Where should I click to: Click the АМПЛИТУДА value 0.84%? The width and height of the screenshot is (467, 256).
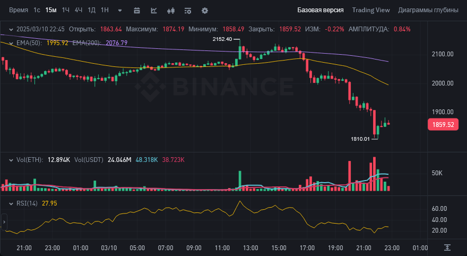pyautogui.click(x=402, y=29)
